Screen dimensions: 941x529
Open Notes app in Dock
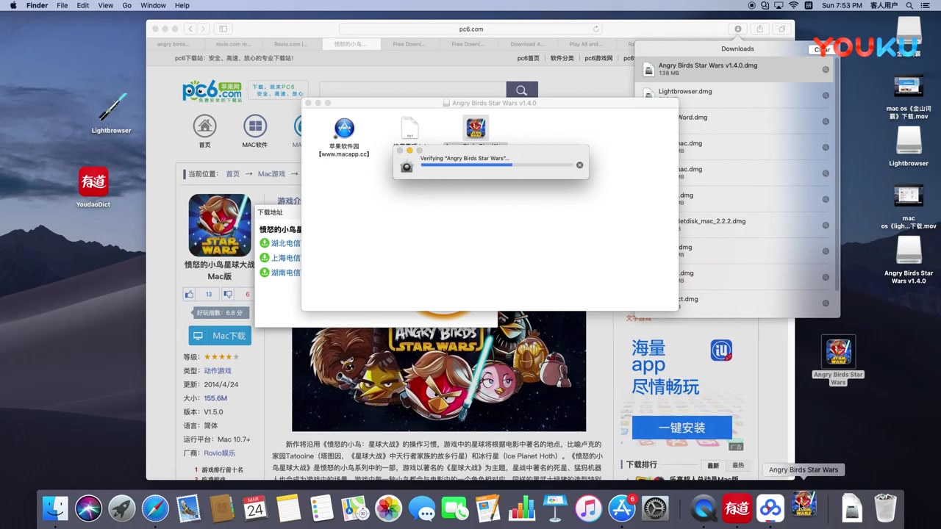pos(288,508)
